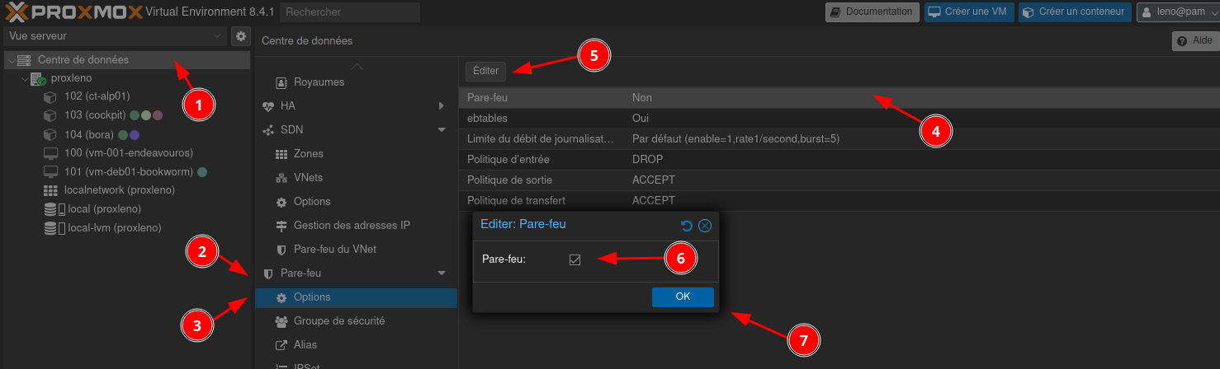Screen dimensions: 1220x369
Task: Click the gear icon beside Vue serveur
Action: pyautogui.click(x=240, y=36)
